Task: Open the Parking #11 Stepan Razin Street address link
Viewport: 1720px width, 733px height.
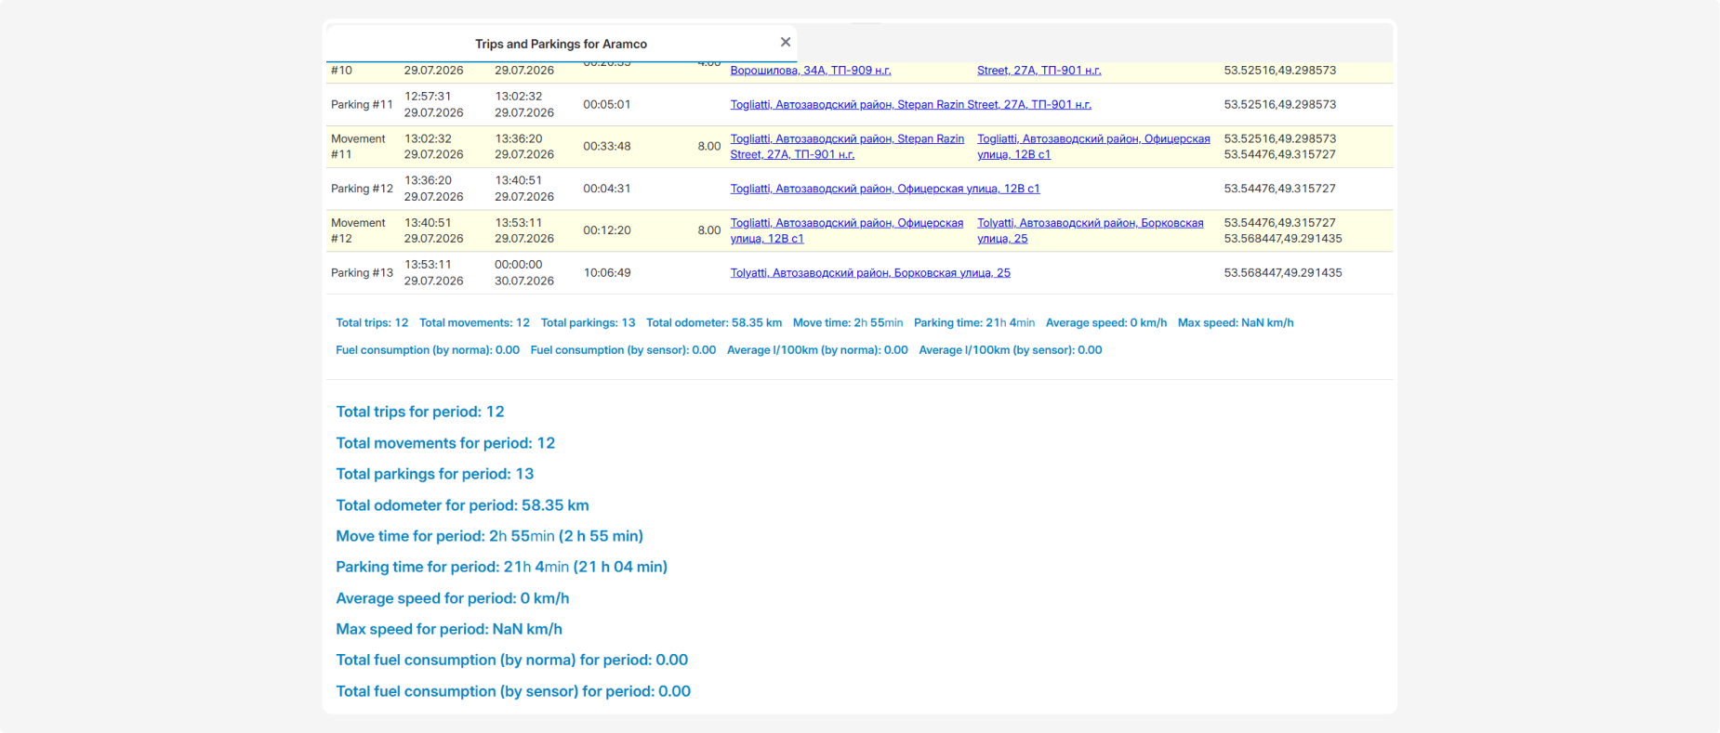Action: 910,104
